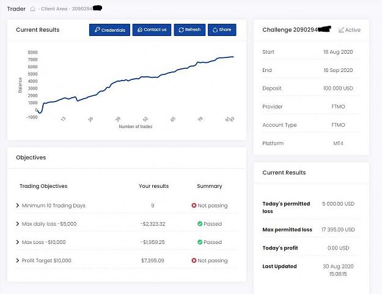This screenshot has width=382, height=294.
Task: Click the Active status chart icon
Action: pyautogui.click(x=341, y=30)
